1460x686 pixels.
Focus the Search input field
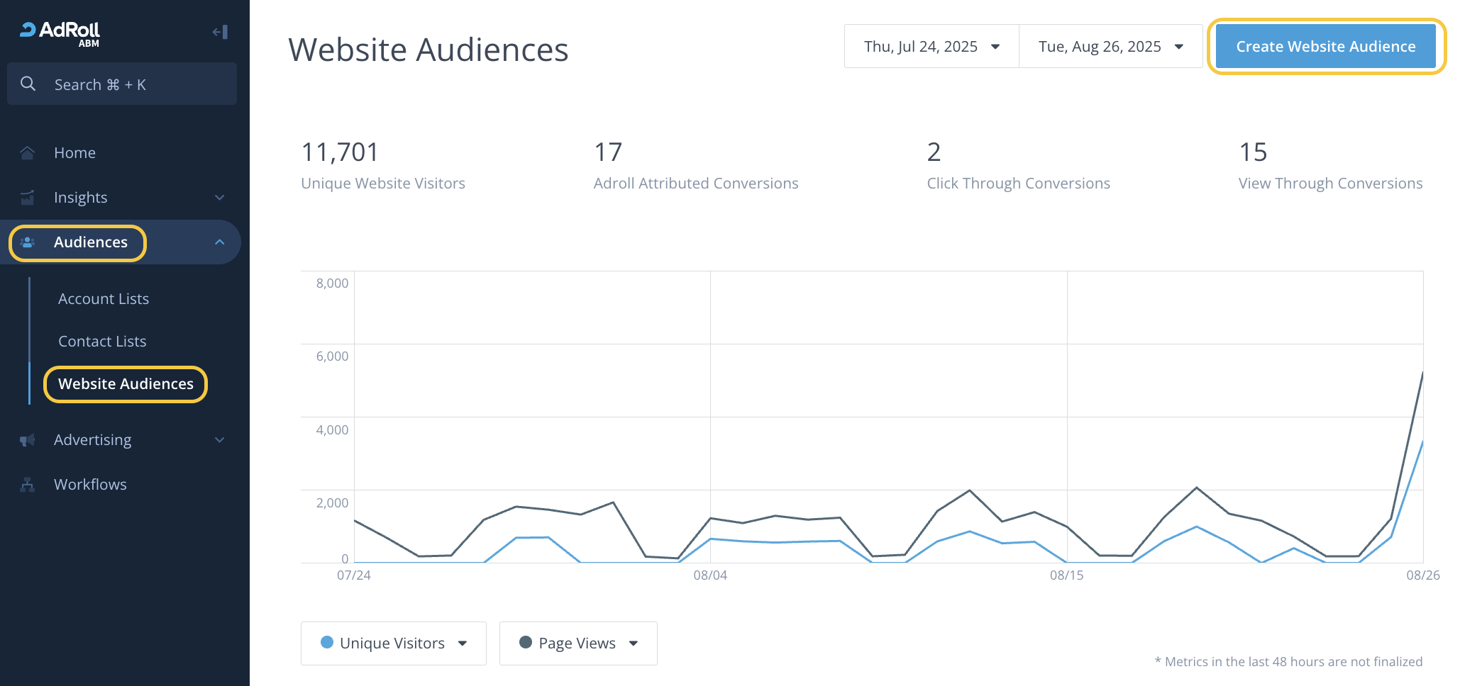coord(135,84)
